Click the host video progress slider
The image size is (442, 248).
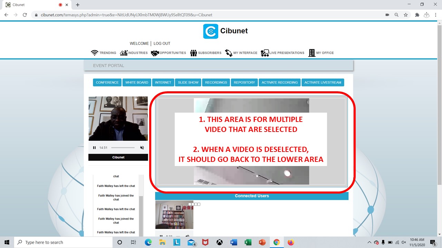(123, 148)
